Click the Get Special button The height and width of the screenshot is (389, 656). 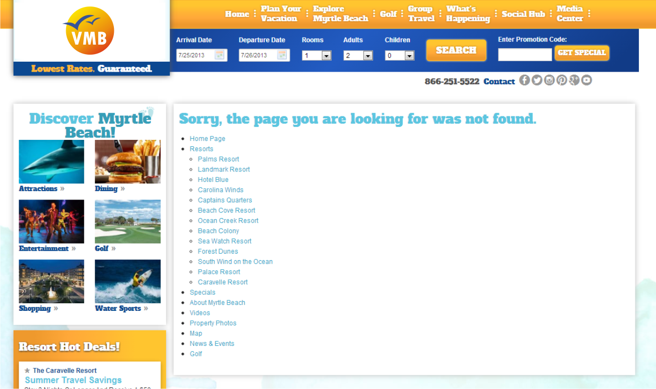582,53
